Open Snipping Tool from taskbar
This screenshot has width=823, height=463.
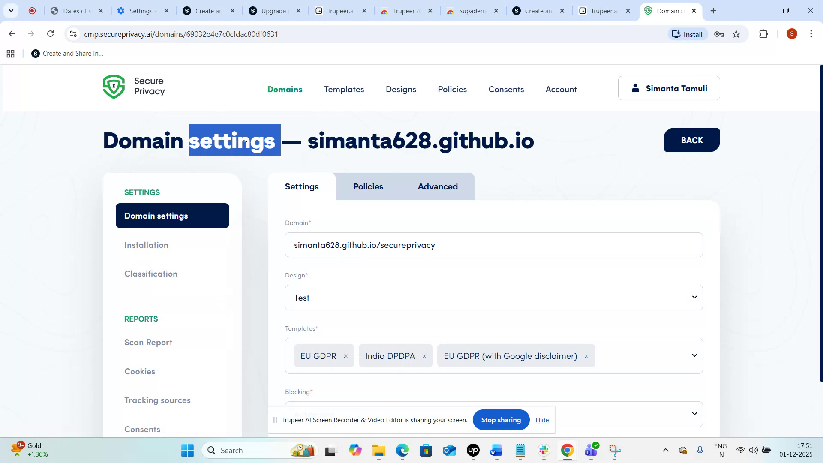(615, 450)
